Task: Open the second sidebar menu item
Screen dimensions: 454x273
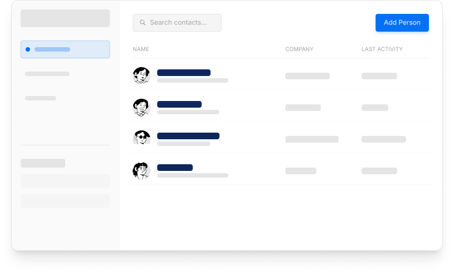Action: point(47,74)
